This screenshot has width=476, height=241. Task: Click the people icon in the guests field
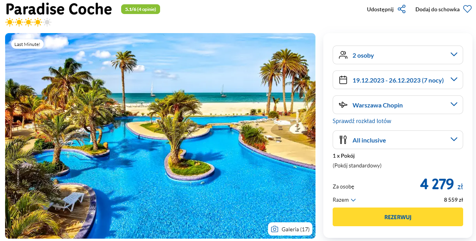pos(343,55)
